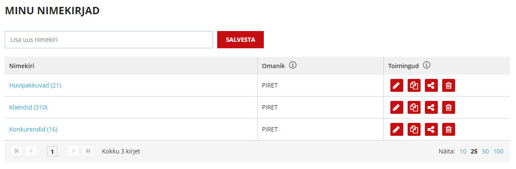Open the Huvipakkuvad (21) list
Viewport: 516px width, 169px height.
tap(35, 85)
